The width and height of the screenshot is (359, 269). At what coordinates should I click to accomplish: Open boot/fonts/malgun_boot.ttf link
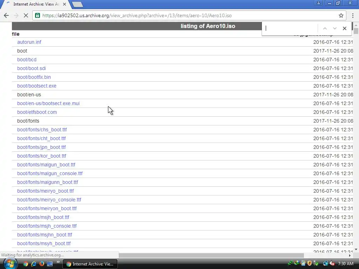(46, 165)
